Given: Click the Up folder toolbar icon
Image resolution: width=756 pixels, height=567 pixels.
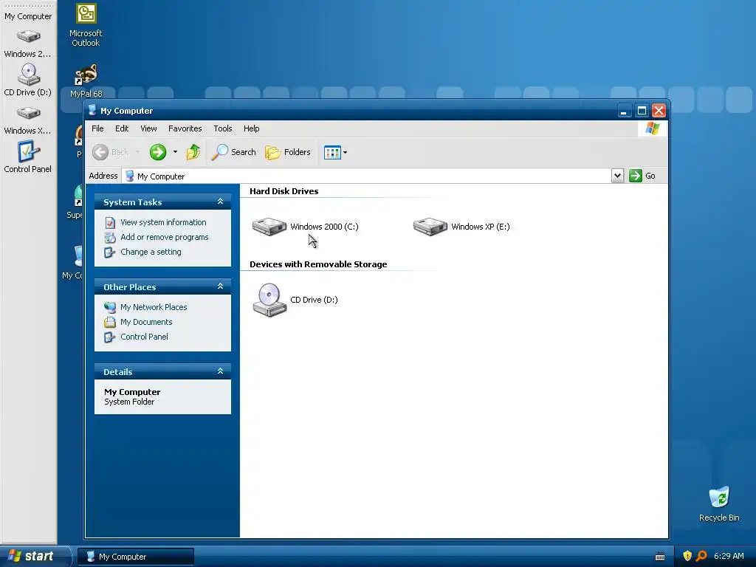Looking at the screenshot, I should [x=193, y=152].
